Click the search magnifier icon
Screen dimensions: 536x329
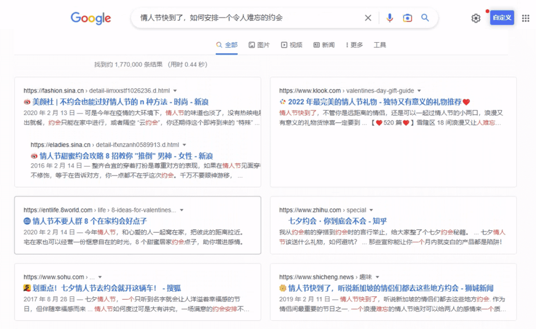coord(425,17)
